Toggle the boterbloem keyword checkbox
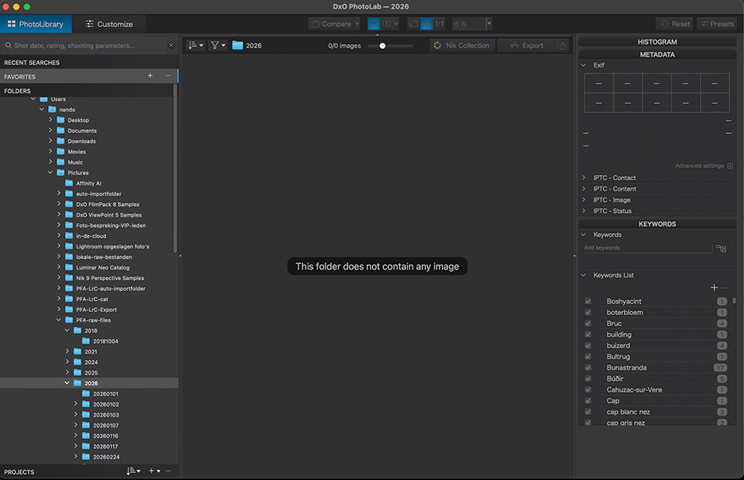744x480 pixels. point(588,312)
